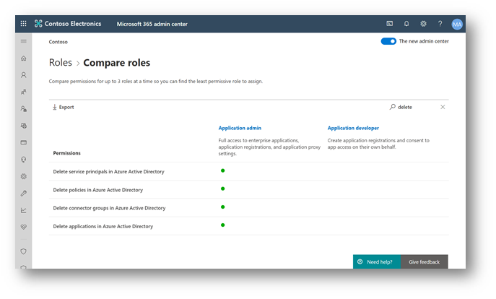The image size is (496, 299).
Task: Open the settings gear in header
Action: pos(424,24)
